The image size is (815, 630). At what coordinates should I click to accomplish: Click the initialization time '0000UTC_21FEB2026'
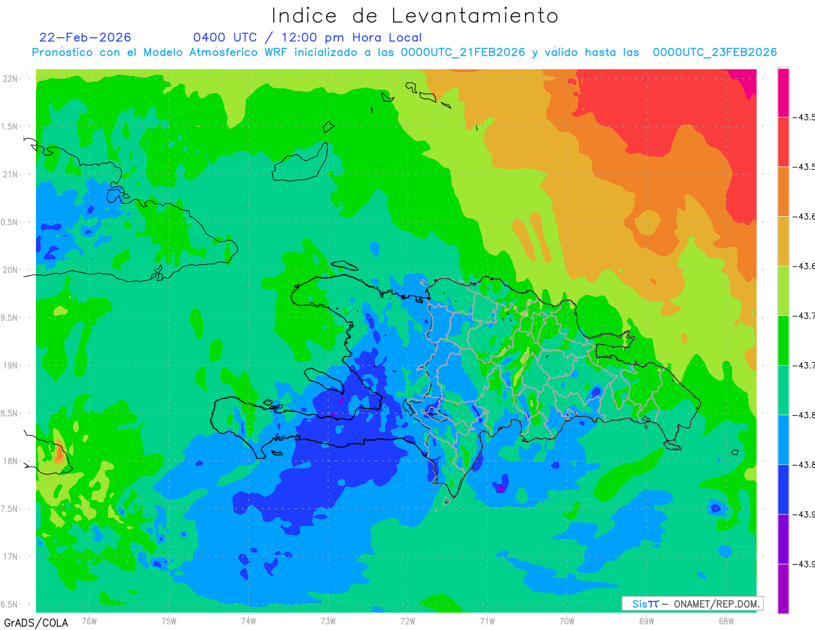coord(463,52)
